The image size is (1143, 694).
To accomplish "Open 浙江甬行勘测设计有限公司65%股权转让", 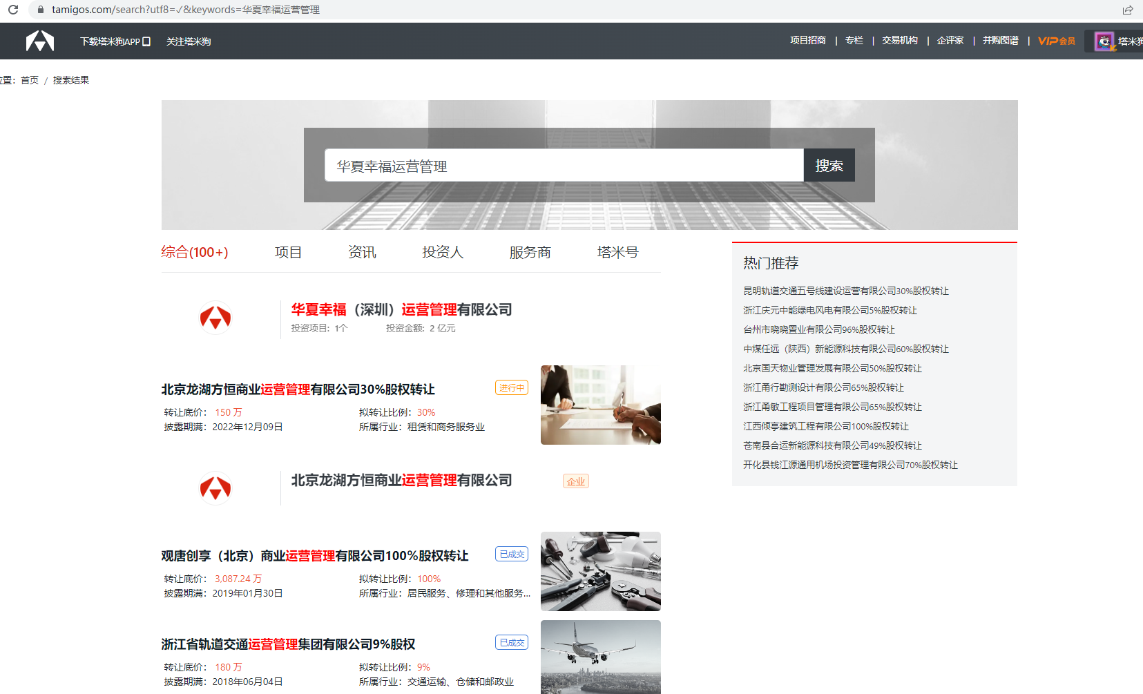I will pos(824,387).
